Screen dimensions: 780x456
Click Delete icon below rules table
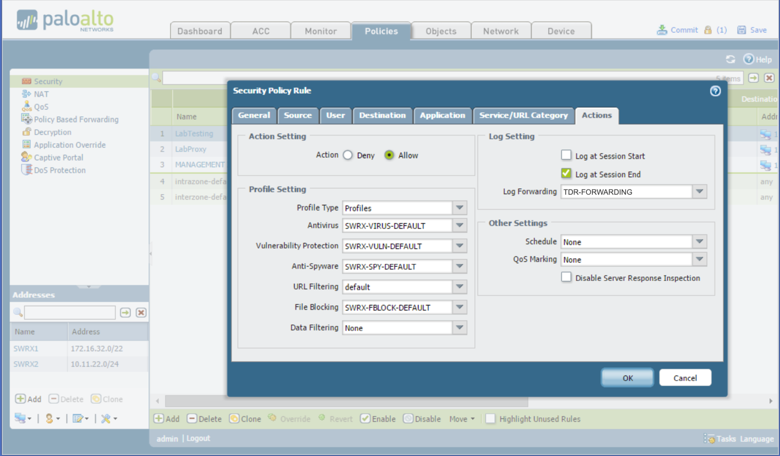[192, 419]
